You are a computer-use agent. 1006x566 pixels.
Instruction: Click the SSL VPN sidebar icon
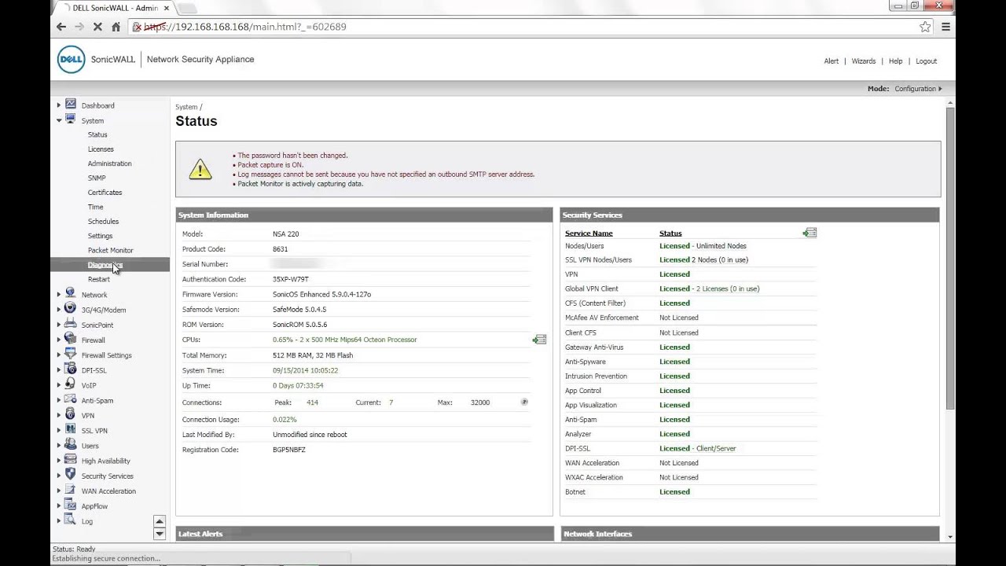[70, 430]
